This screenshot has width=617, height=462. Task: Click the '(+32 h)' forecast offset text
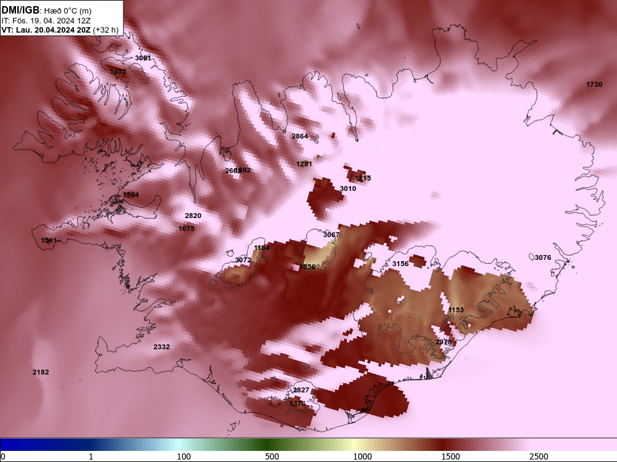point(106,30)
